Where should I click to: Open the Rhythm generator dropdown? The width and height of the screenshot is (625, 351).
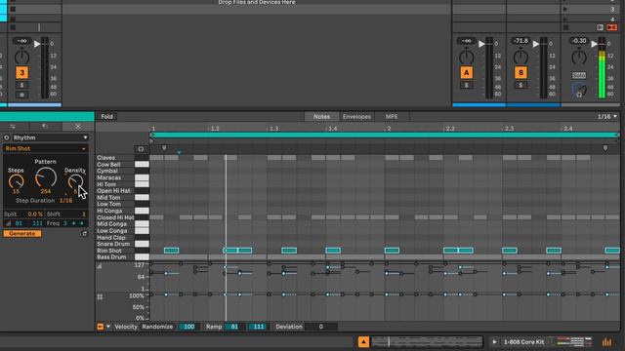pyautogui.click(x=50, y=137)
